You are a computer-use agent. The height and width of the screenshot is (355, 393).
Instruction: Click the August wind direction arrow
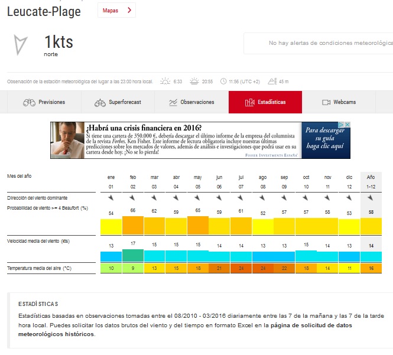(x=262, y=198)
